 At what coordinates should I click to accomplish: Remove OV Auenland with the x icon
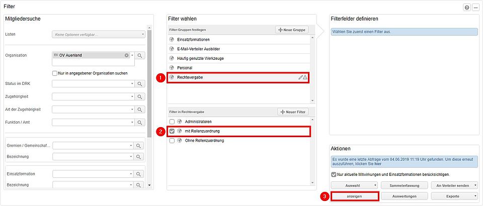tap(126, 55)
